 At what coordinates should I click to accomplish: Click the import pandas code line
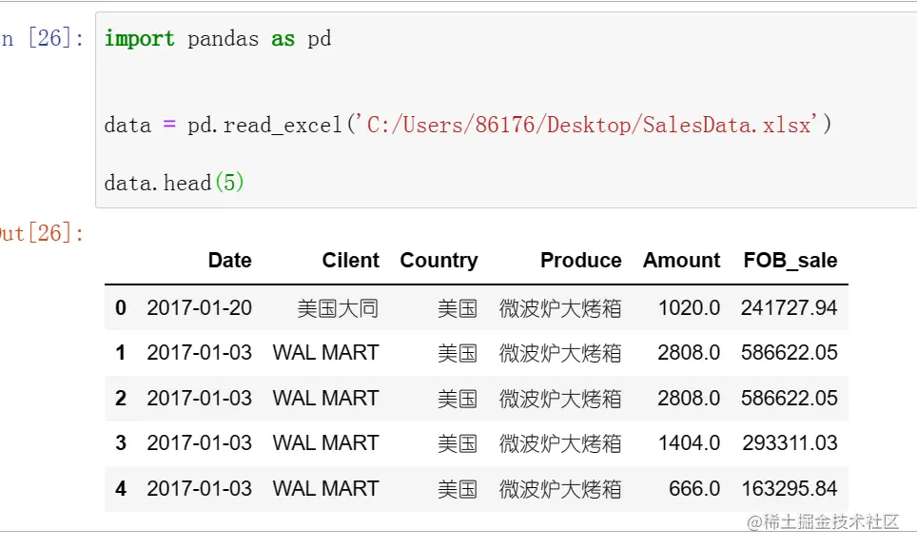[x=217, y=39]
